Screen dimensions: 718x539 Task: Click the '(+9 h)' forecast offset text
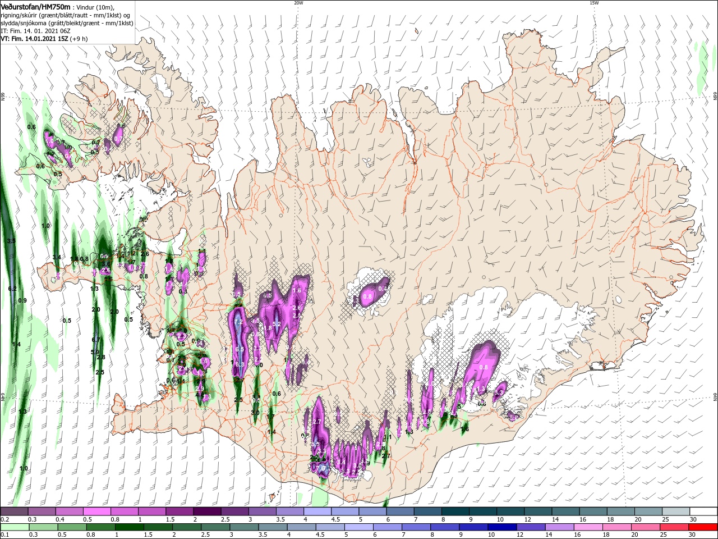pos(79,39)
